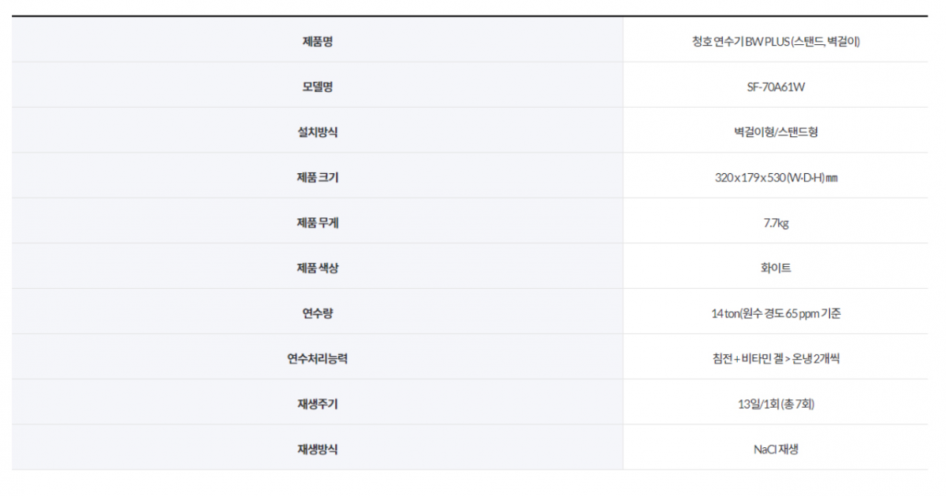Select the 화이트 color value
The height and width of the screenshot is (496, 946).
[x=776, y=268]
